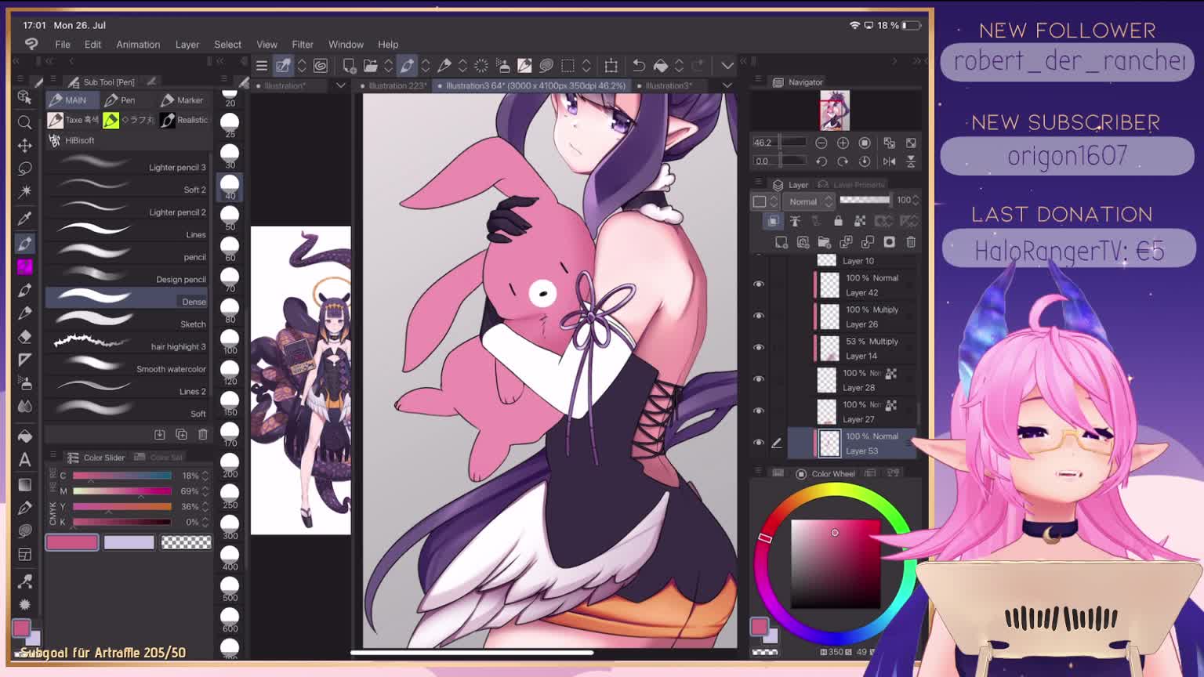The height and width of the screenshot is (677, 1204).
Task: Expand canvas tab list chevron at right
Action: tap(727, 85)
